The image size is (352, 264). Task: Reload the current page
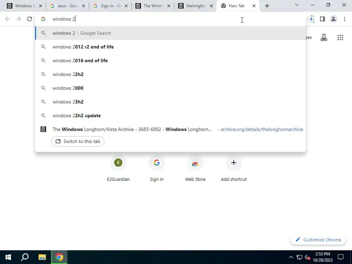pos(30,19)
